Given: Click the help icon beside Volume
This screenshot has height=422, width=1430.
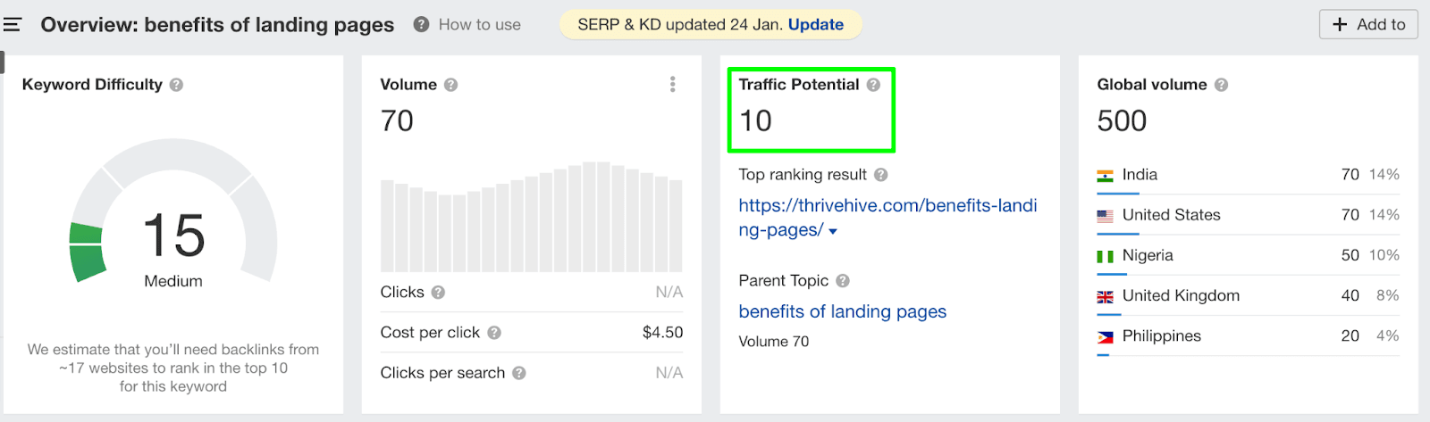Looking at the screenshot, I should 450,85.
